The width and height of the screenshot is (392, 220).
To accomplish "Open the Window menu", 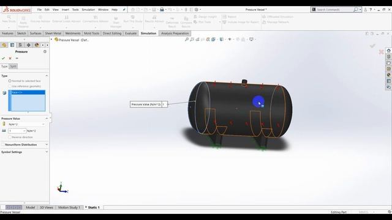I will pyautogui.click(x=103, y=10).
